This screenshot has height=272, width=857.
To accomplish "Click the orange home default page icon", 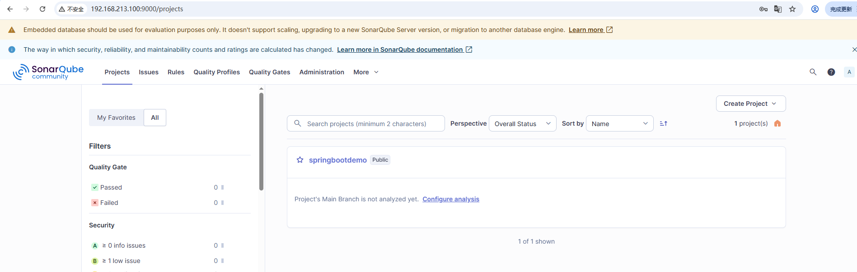I will click(777, 123).
